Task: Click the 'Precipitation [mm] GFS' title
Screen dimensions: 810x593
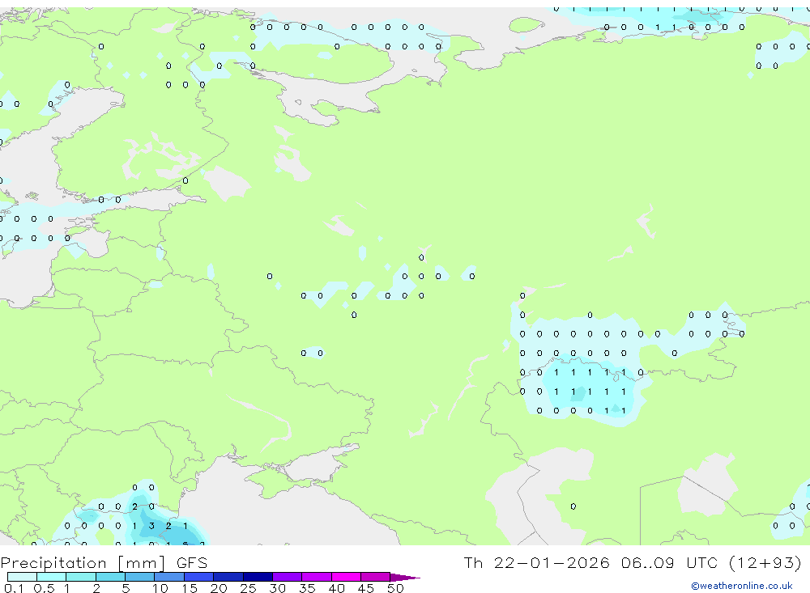Action: (104, 563)
